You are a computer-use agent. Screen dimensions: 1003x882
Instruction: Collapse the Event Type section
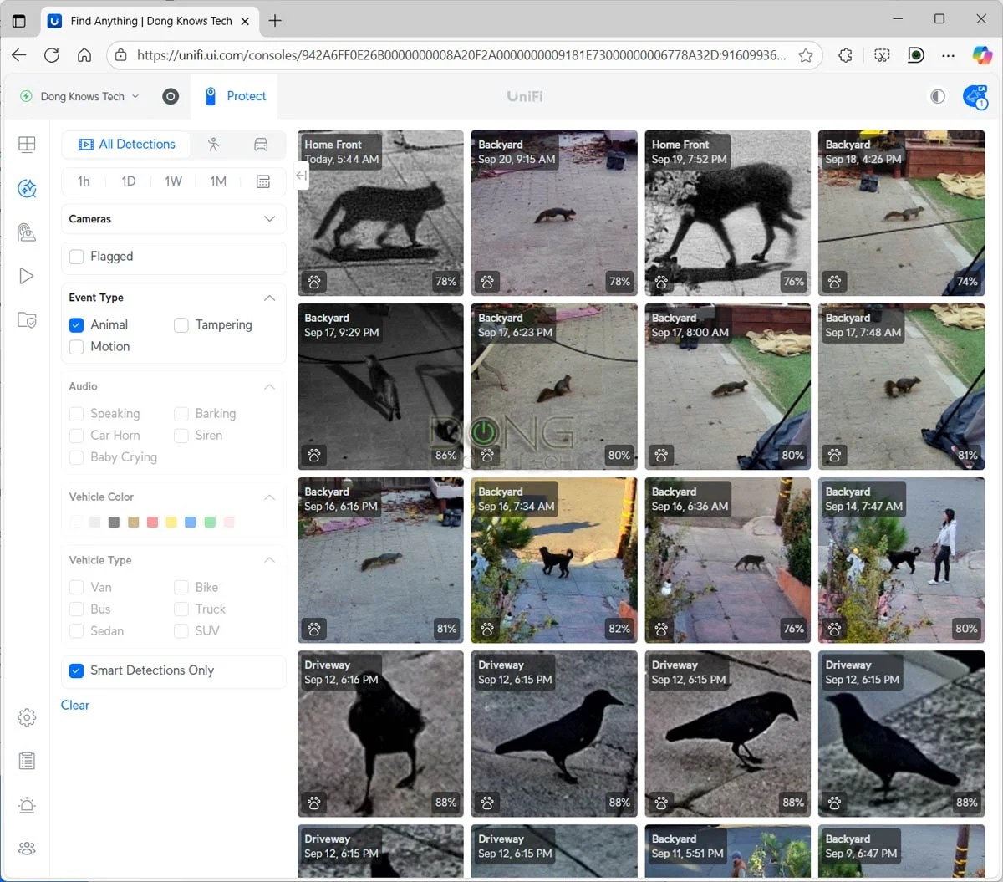[269, 298]
